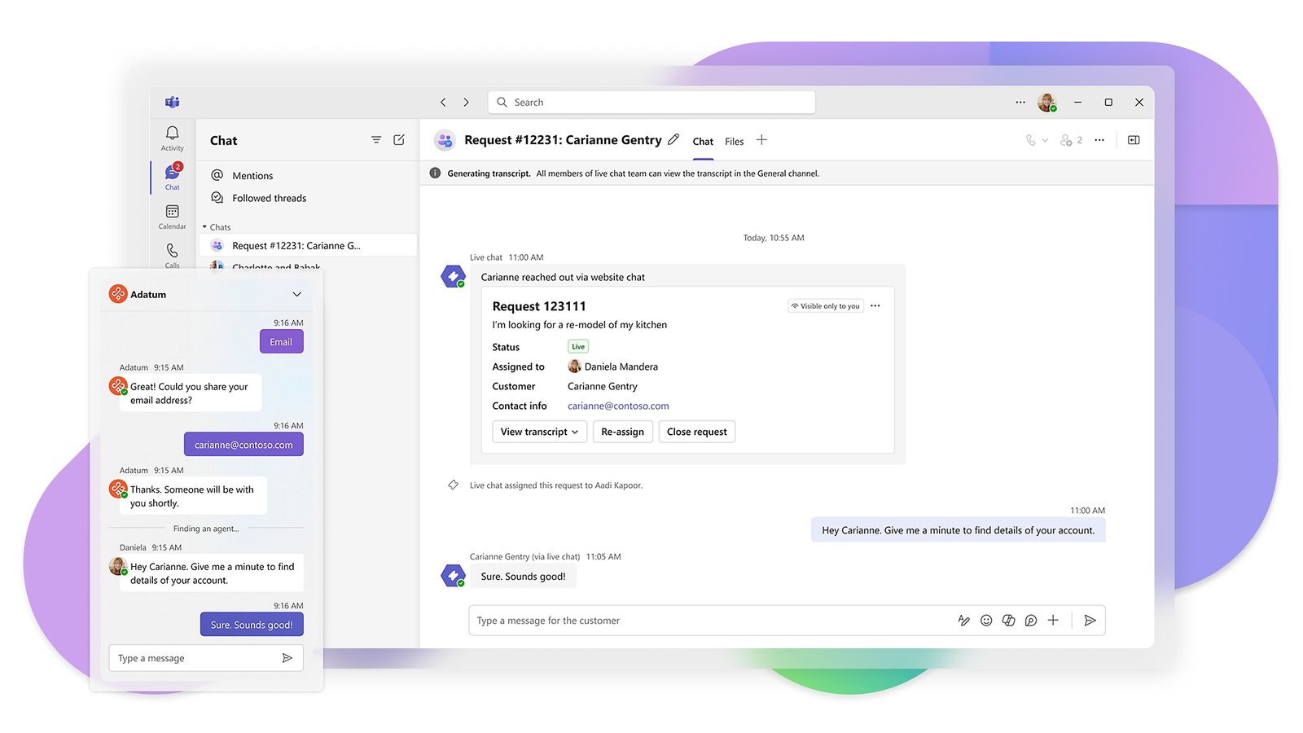Select the Chat tab in the conversation
This screenshot has width=1303, height=733.
point(703,142)
